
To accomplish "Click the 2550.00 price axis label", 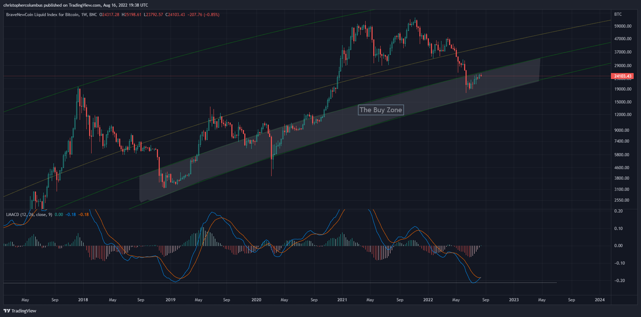I will 622,200.
